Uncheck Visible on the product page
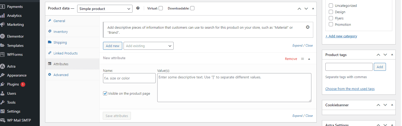 [x=105, y=93]
